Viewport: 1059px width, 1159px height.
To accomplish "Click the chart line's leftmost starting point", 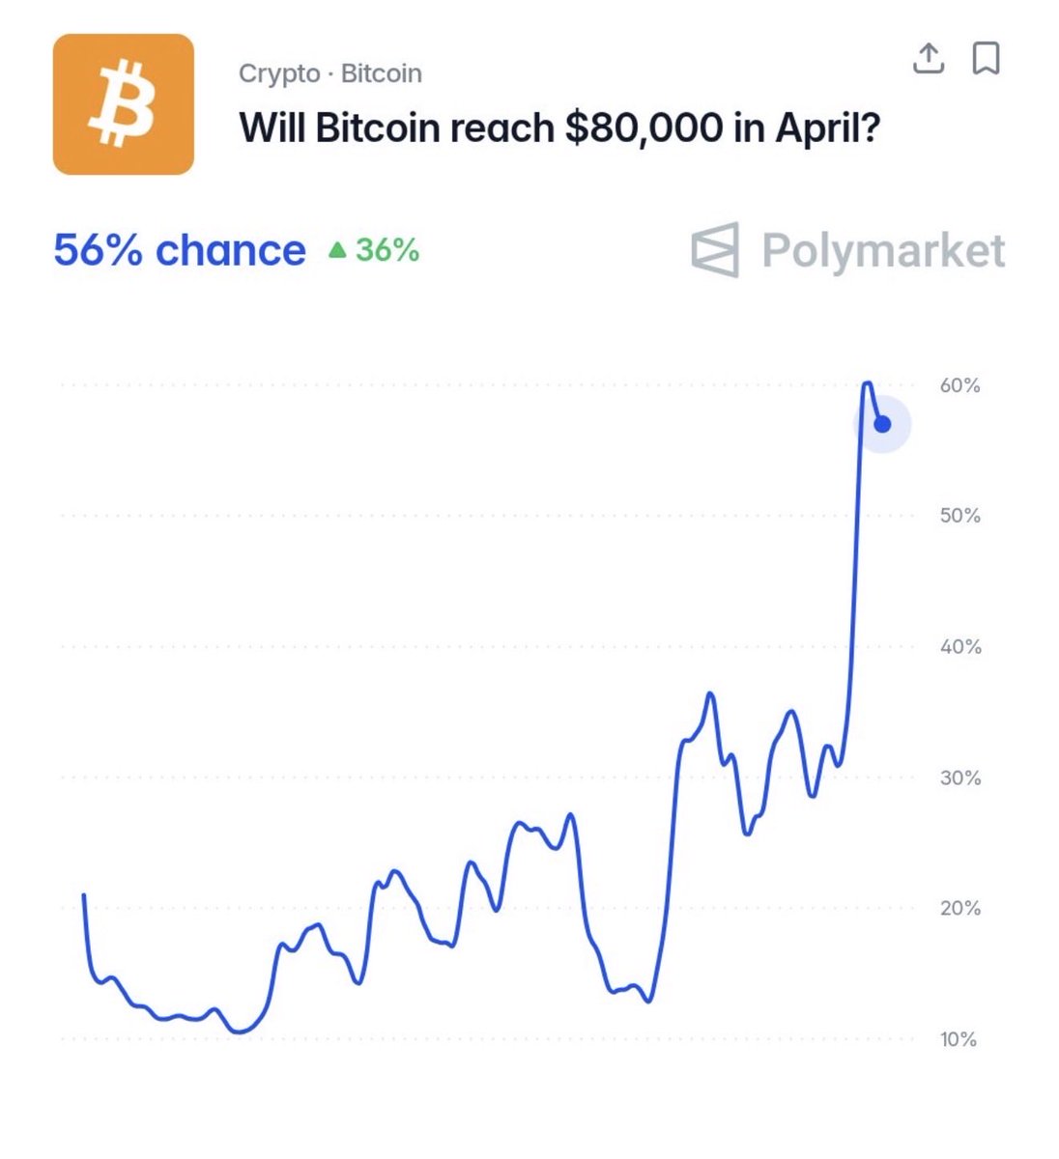I will pyautogui.click(x=84, y=895).
